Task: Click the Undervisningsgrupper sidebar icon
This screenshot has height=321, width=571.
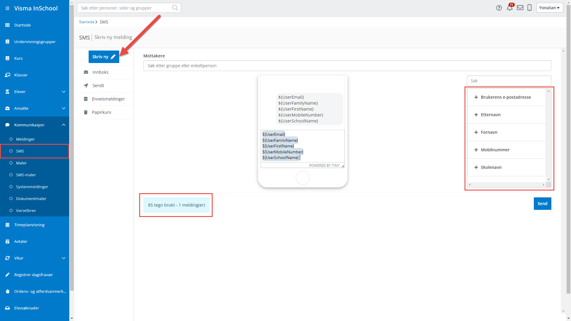Action: coord(7,42)
